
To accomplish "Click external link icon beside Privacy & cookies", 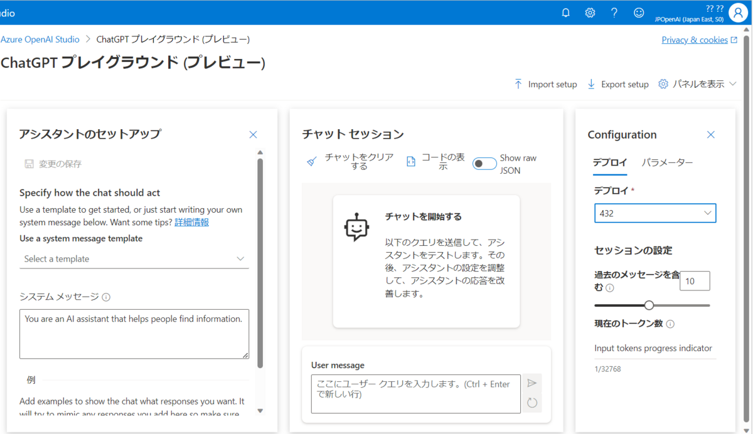I will [734, 40].
